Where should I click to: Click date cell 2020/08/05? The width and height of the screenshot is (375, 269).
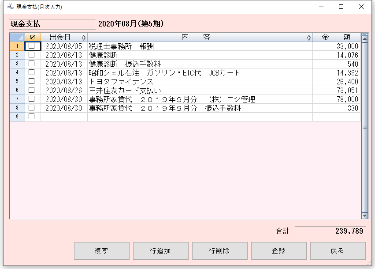[64, 46]
